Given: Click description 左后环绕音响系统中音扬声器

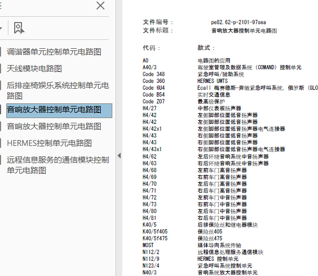Looking at the screenshot, I should coord(233,156).
